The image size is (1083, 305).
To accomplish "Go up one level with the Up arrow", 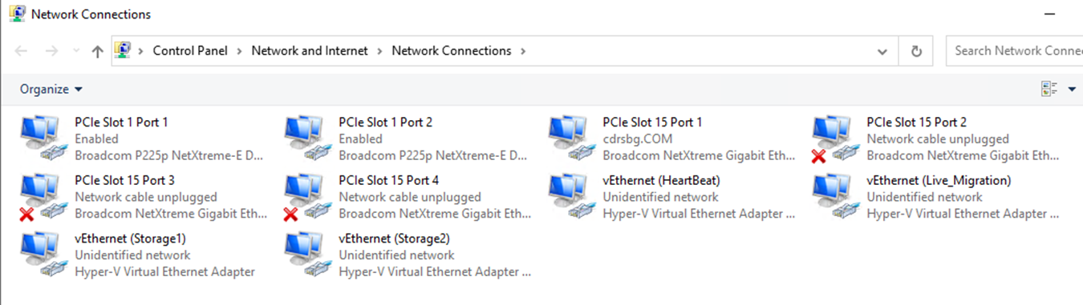I will (x=98, y=51).
